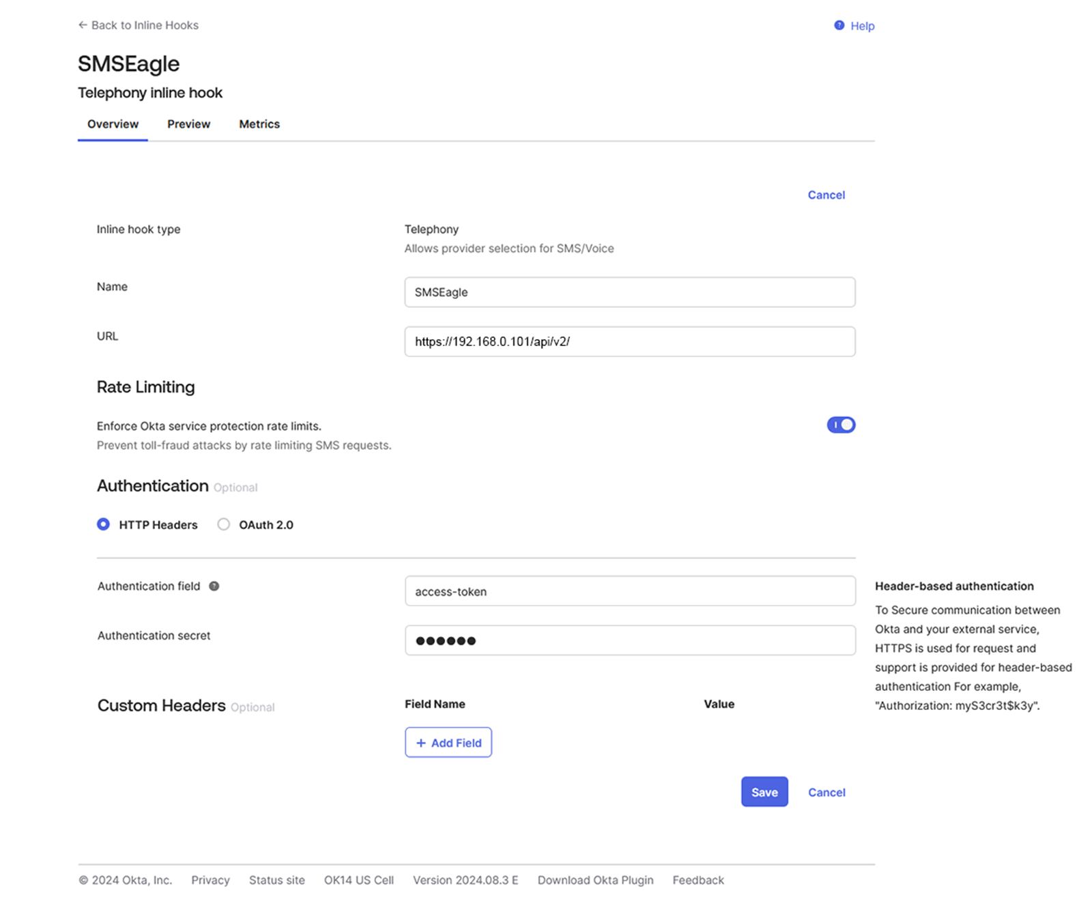Open the Metrics tab
The image size is (1092, 910).
(259, 124)
